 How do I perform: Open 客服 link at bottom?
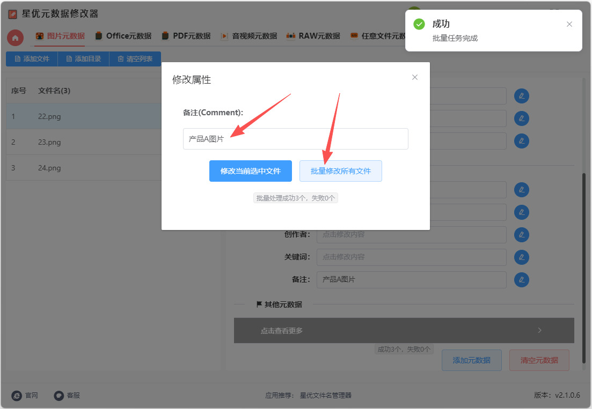[x=67, y=396]
